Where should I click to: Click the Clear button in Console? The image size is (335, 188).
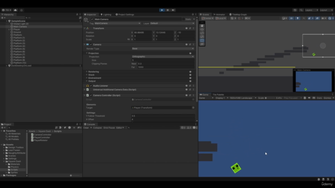86,127
